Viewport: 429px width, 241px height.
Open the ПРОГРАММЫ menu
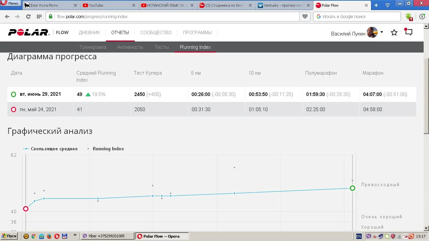click(197, 32)
